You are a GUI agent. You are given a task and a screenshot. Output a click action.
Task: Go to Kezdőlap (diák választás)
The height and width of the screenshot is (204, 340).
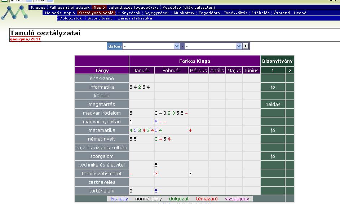(x=189, y=7)
